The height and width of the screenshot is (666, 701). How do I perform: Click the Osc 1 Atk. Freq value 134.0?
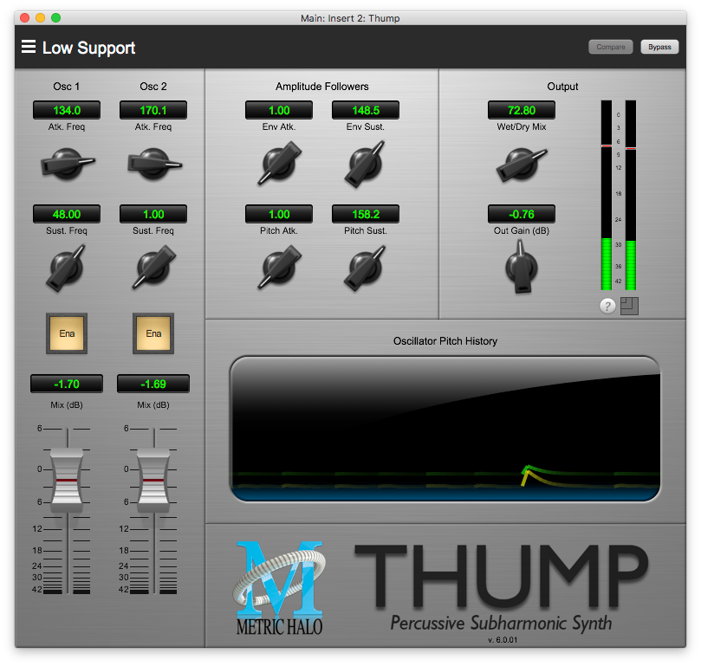[x=67, y=110]
